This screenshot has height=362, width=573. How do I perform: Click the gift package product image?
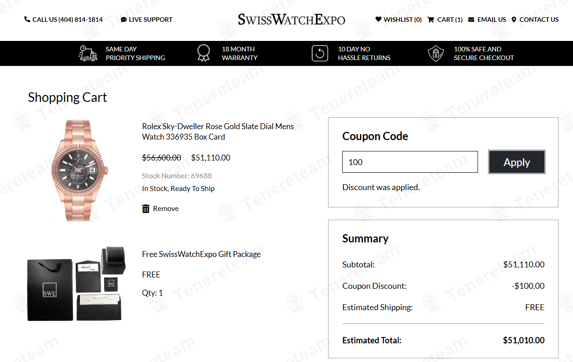[76, 284]
